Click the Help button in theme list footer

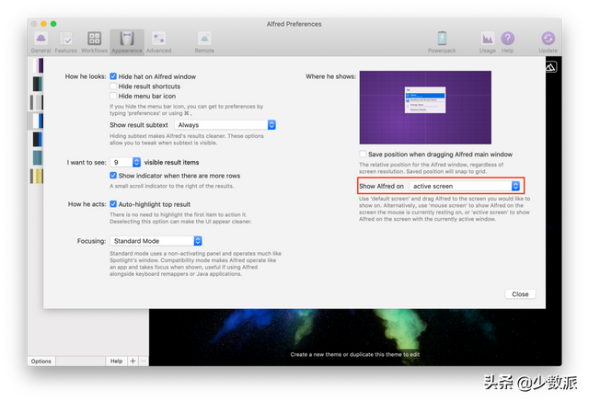pyautogui.click(x=117, y=362)
